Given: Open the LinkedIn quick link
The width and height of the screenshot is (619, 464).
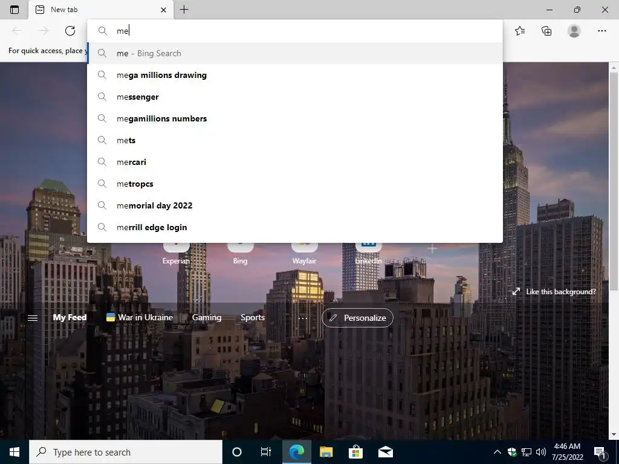Looking at the screenshot, I should 368,254.
